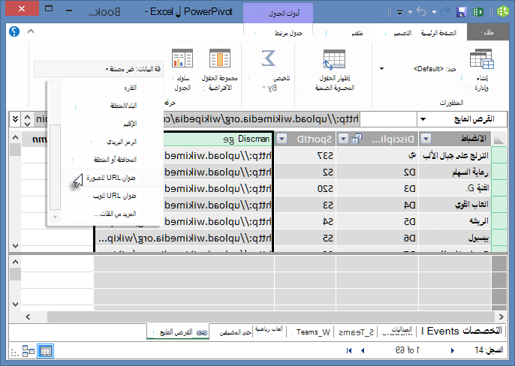Viewport: 515px width, 366px height.
Task: Click the Summarize By sigma icon
Action: click(268, 58)
